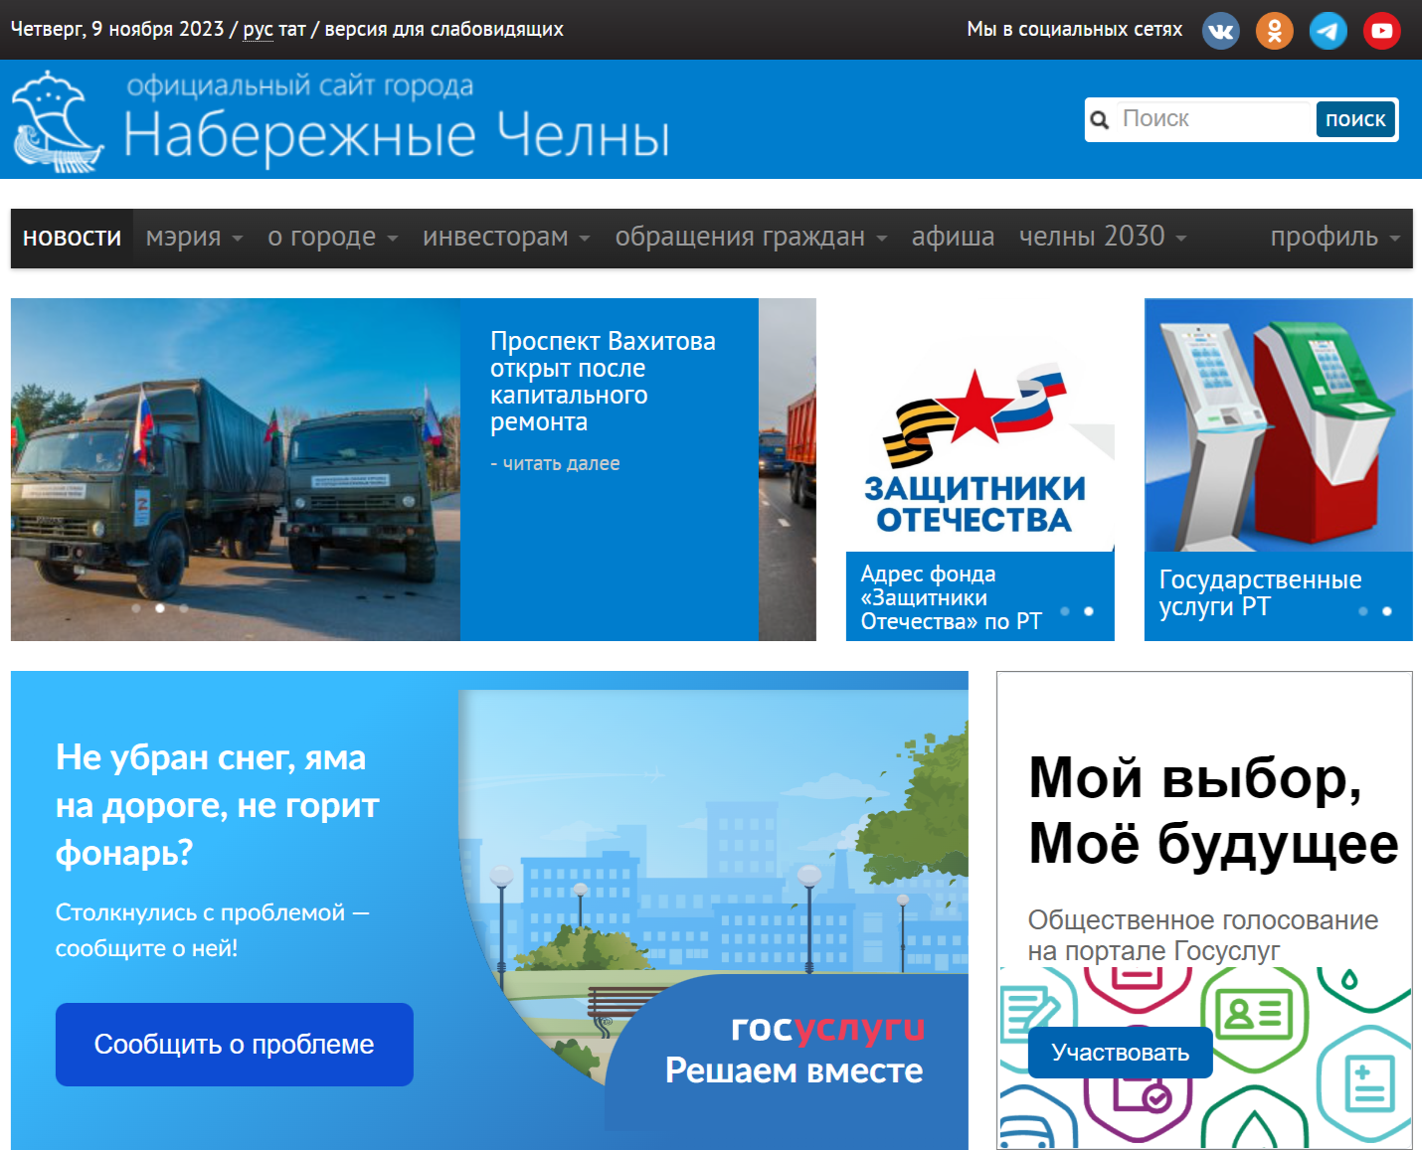Select first dot in Защитники Отечества carousel
Image resolution: width=1422 pixels, height=1150 pixels.
coord(1065,611)
